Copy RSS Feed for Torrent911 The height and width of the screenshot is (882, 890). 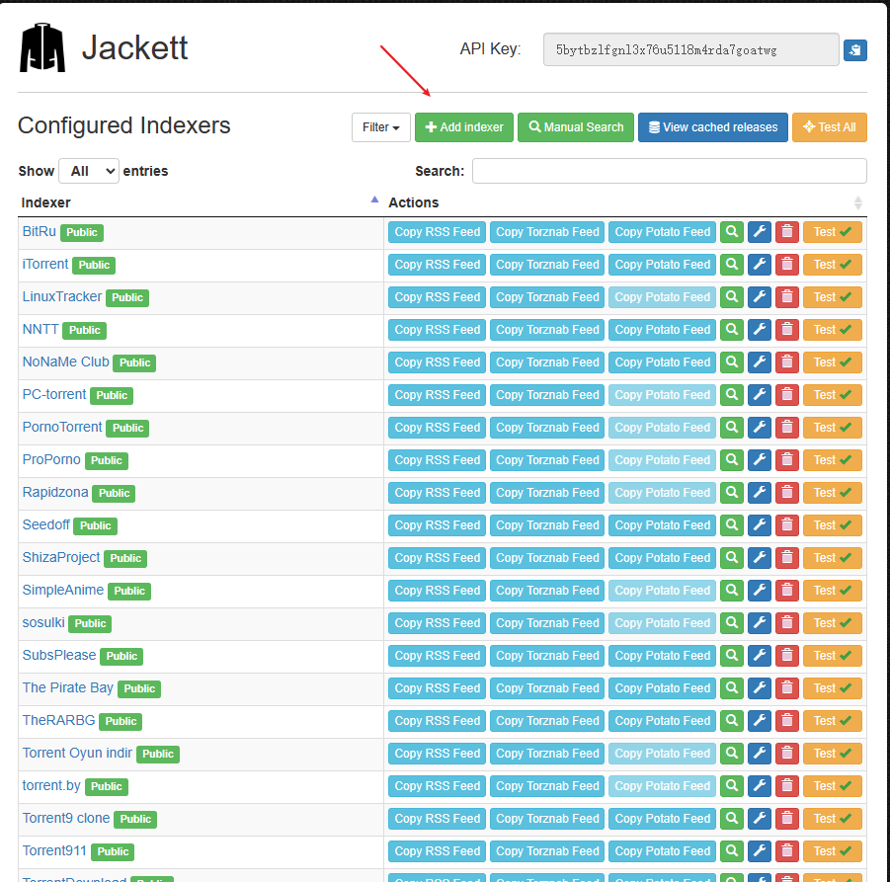click(437, 851)
